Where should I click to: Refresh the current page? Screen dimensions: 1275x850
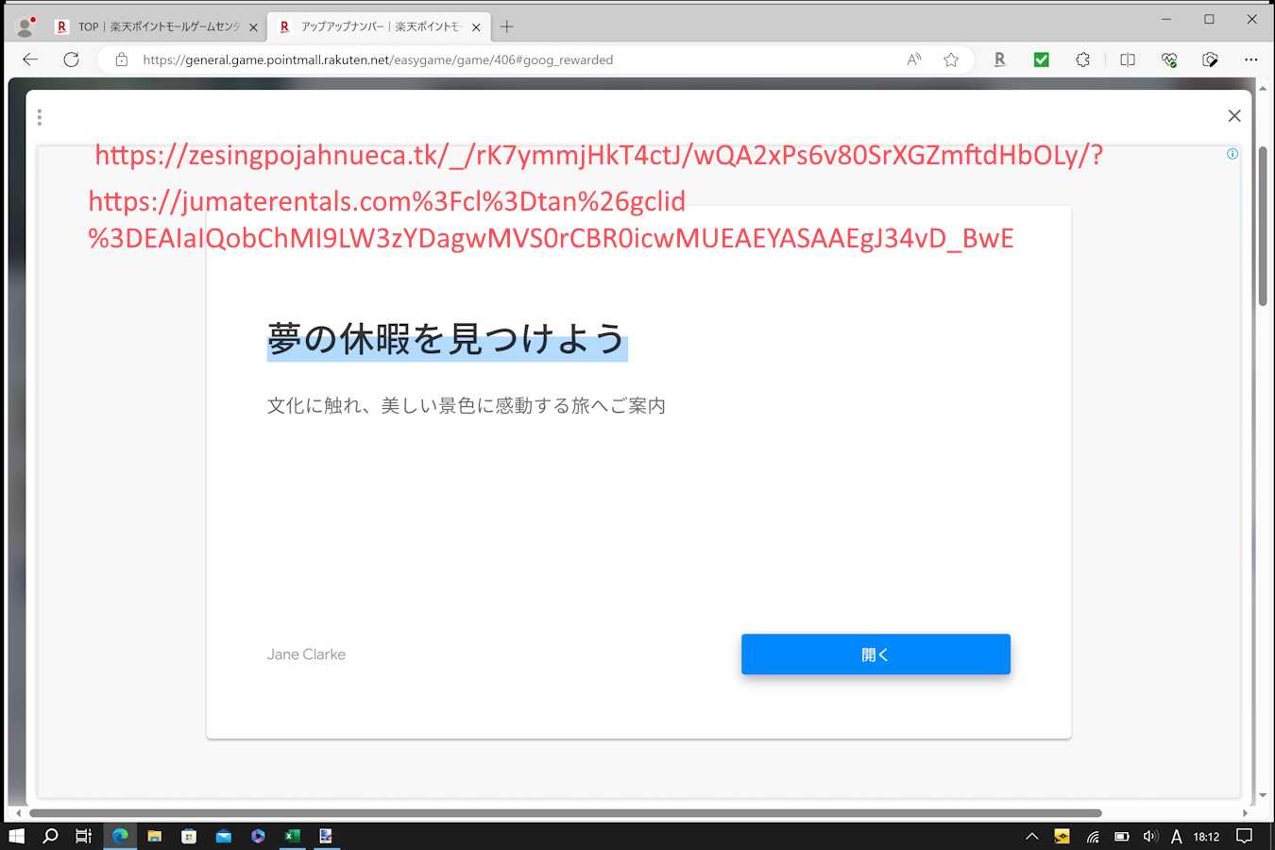tap(71, 59)
